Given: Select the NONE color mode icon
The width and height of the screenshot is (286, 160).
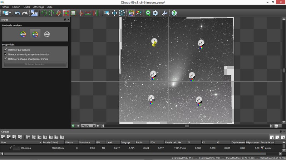Looking at the screenshot, I should [x=23, y=34].
